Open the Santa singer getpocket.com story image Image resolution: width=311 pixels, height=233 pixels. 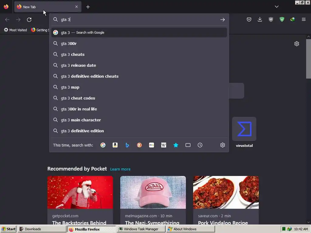[80, 192]
